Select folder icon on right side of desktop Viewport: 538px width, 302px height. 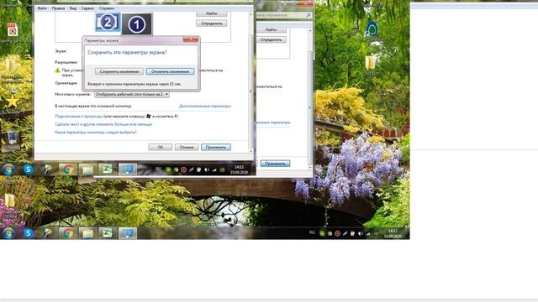[371, 63]
